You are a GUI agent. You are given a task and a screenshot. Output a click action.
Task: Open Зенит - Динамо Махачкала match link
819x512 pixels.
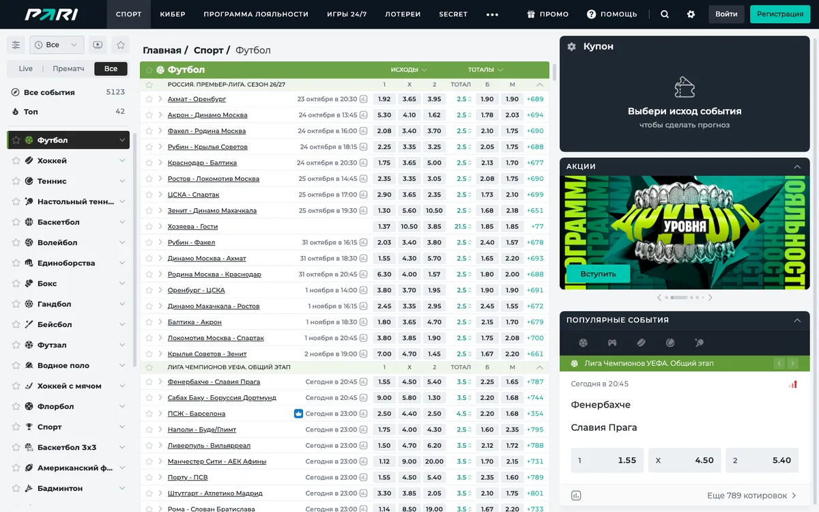click(x=212, y=211)
